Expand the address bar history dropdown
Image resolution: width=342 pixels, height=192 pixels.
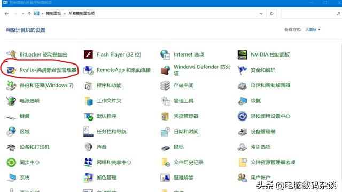[261, 14]
